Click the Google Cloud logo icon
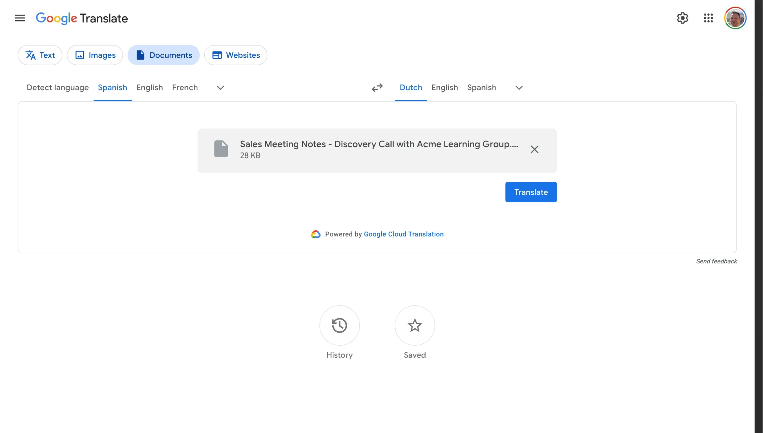This screenshot has height=433, width=763. [x=316, y=234]
